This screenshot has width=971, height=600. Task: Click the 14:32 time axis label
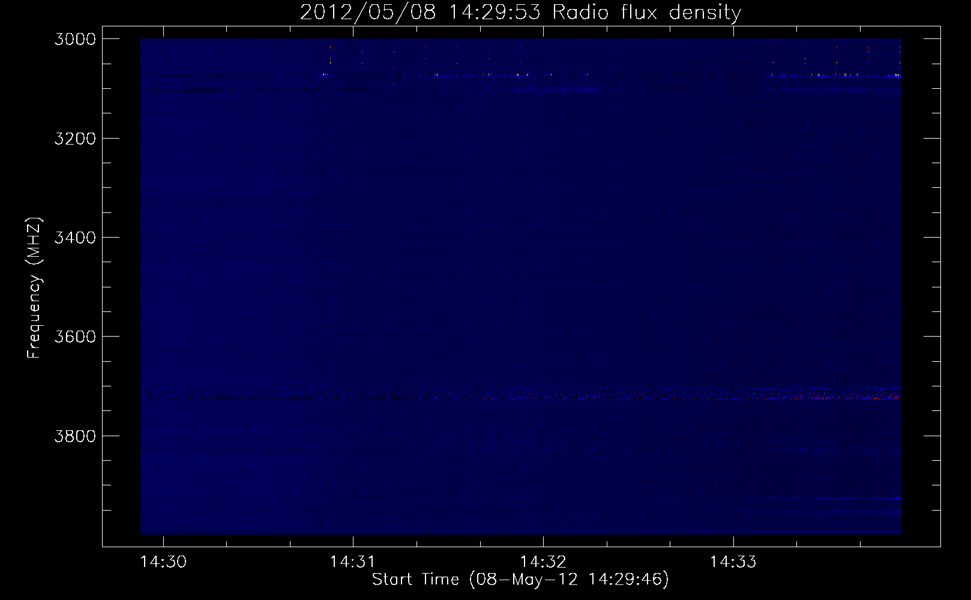[543, 562]
